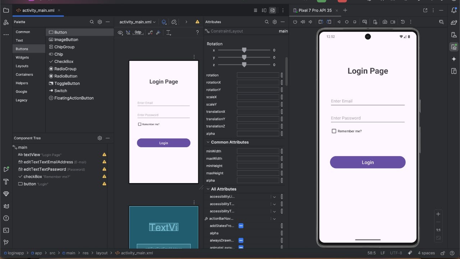Open the Terminal tool window icon

pyautogui.click(x=6, y=230)
